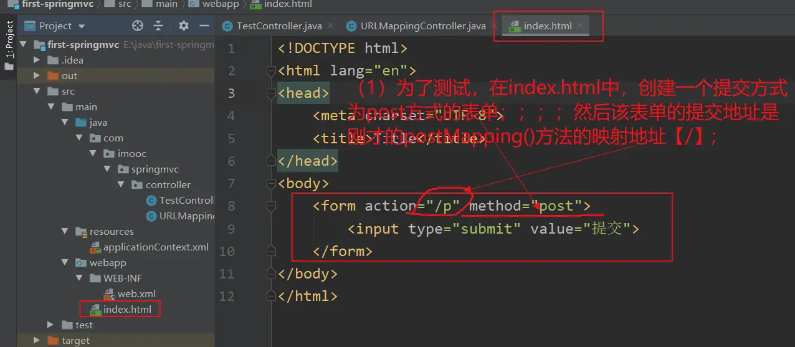Collapse the first-springmvc project root
Viewport: 795px width, 347px height.
(x=24, y=44)
